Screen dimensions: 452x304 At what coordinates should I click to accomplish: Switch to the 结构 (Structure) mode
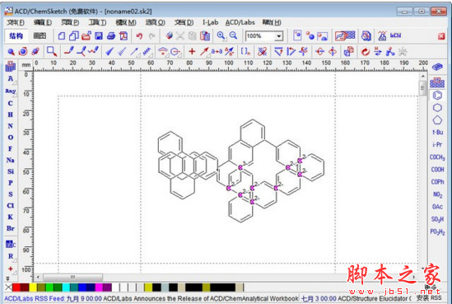(x=16, y=35)
